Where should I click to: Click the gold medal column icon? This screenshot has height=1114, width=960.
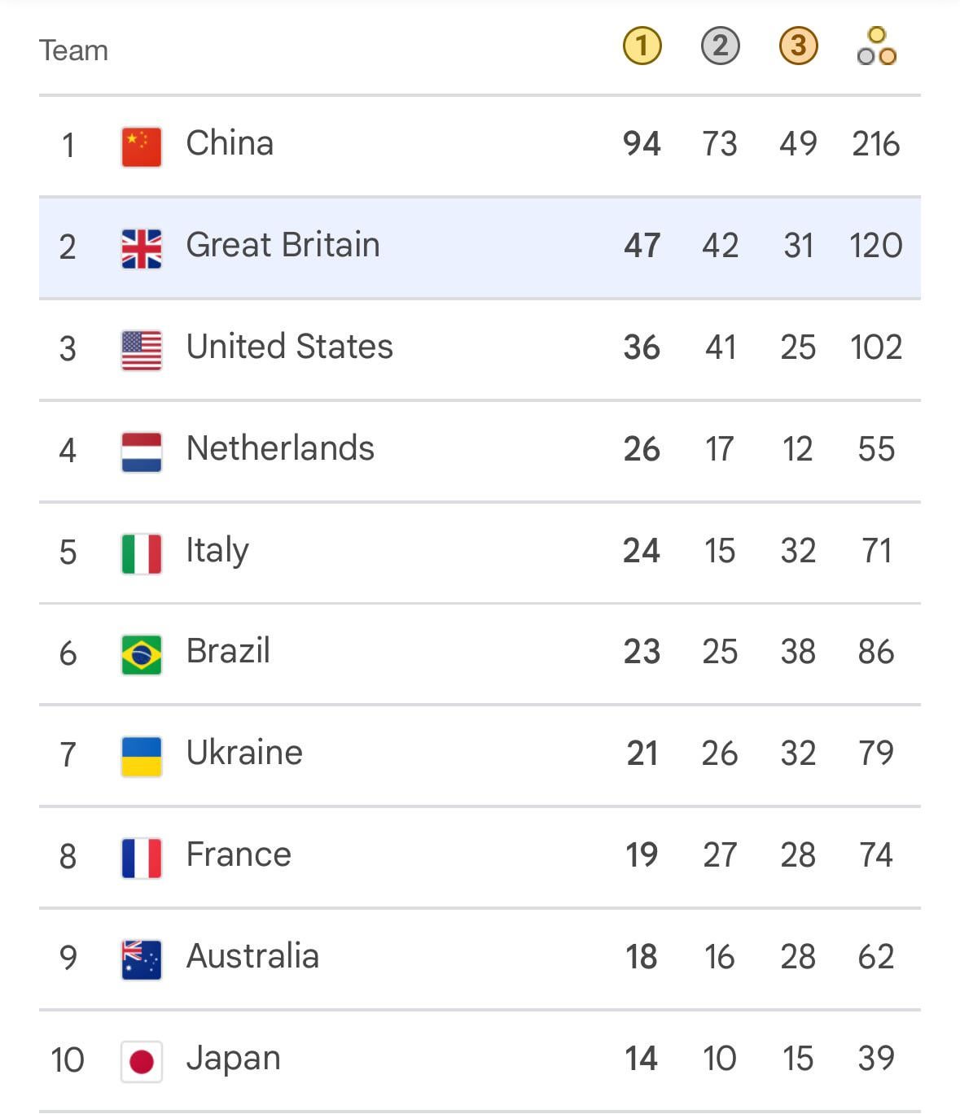point(642,46)
